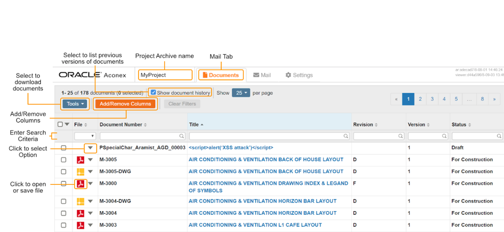The image size is (504, 232).
Task: Open M-3004-DWG Horizon Bar Layout title link
Action: tap(262, 201)
